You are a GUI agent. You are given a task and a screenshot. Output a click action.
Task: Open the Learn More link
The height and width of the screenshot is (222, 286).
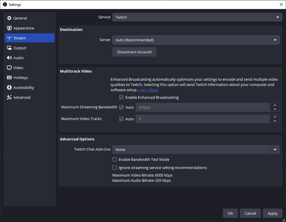(x=148, y=90)
